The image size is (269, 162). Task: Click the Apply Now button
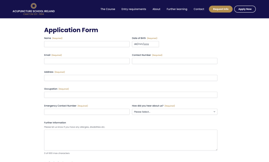(245, 9)
